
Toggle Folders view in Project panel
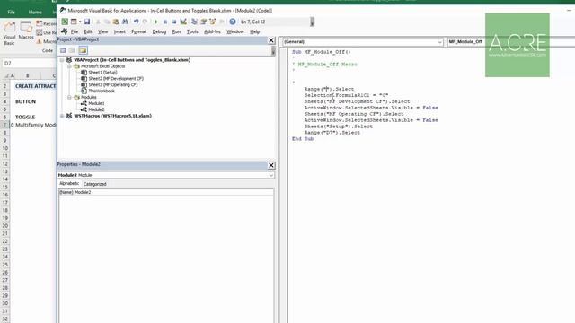coord(83,50)
